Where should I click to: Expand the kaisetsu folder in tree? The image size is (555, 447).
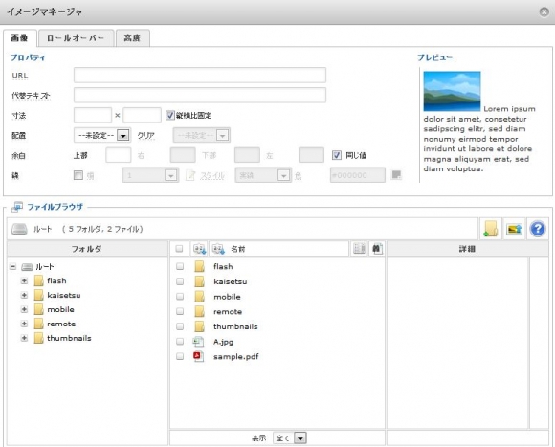pyautogui.click(x=24, y=295)
